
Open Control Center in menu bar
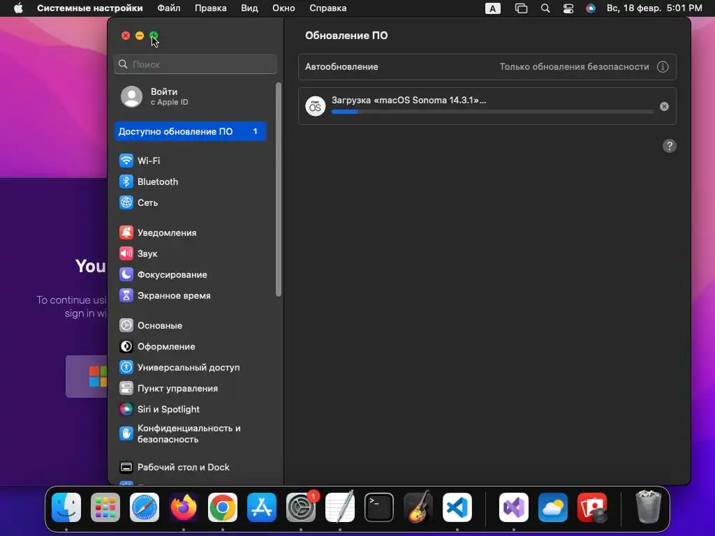click(568, 8)
